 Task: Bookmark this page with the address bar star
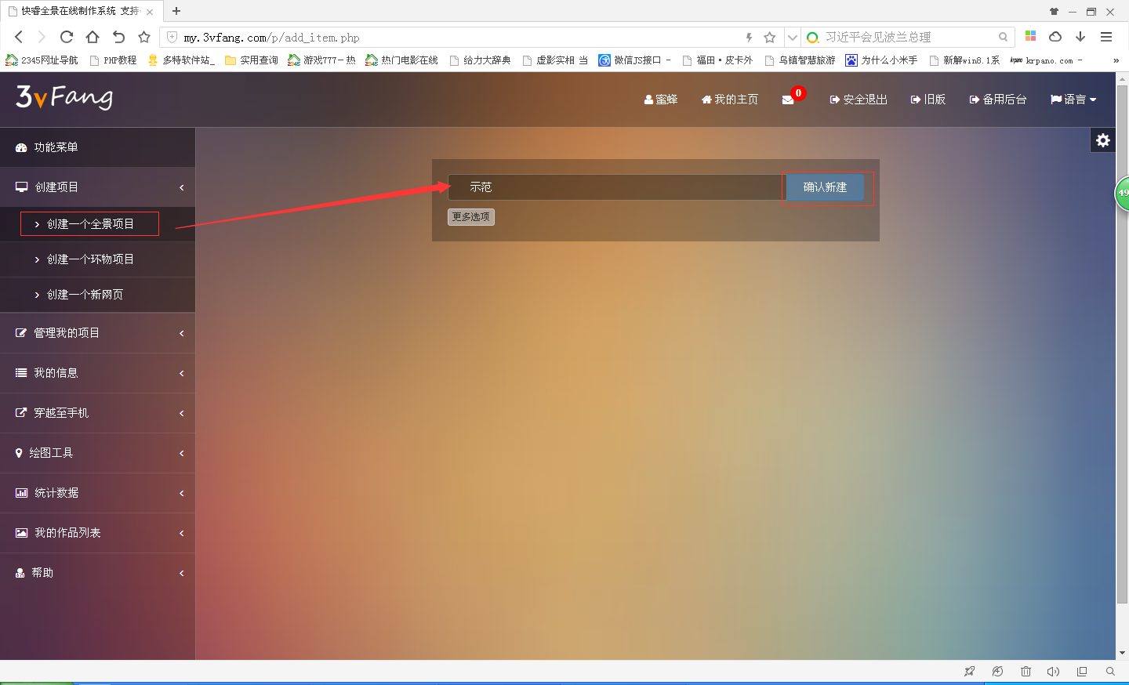point(770,37)
